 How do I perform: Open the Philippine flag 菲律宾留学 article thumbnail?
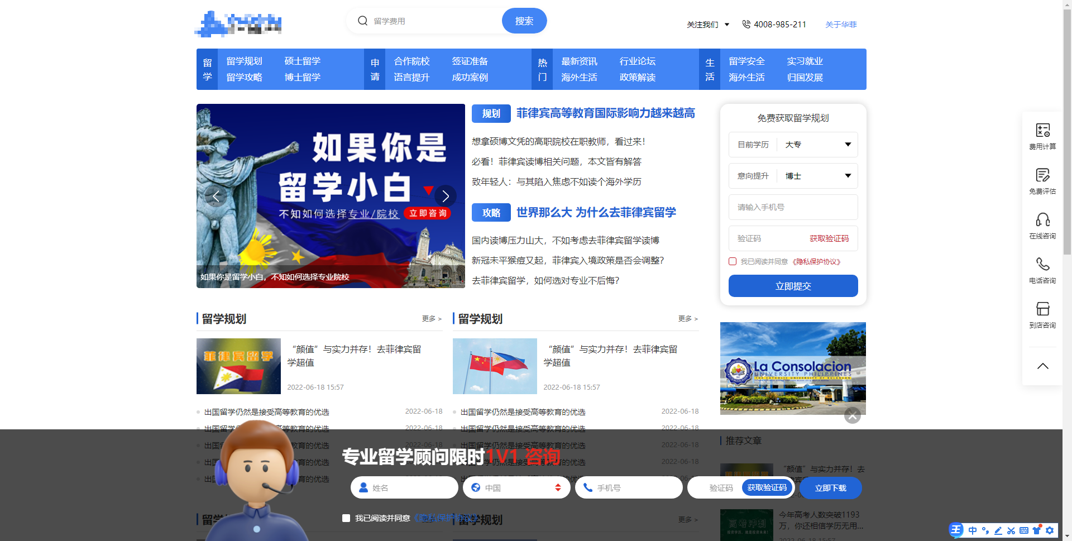tap(238, 366)
